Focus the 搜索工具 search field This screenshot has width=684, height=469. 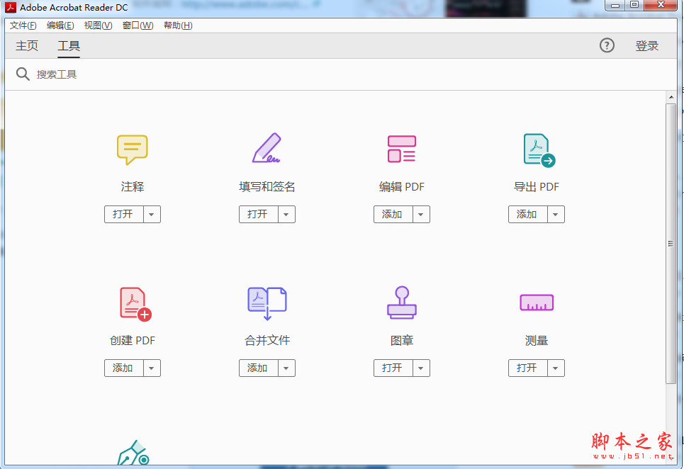click(340, 74)
